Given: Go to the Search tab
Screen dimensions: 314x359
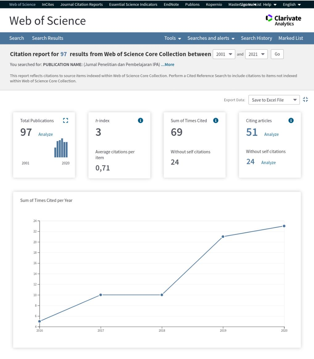Looking at the screenshot, I should pyautogui.click(x=16, y=38).
